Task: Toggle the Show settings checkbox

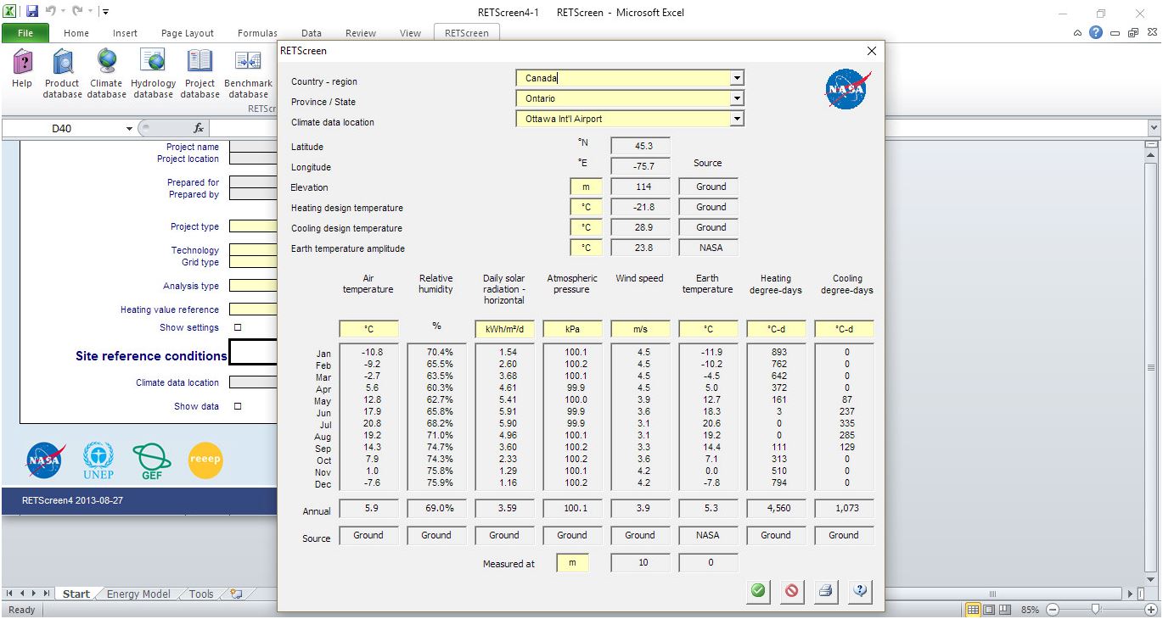Action: pyautogui.click(x=238, y=327)
